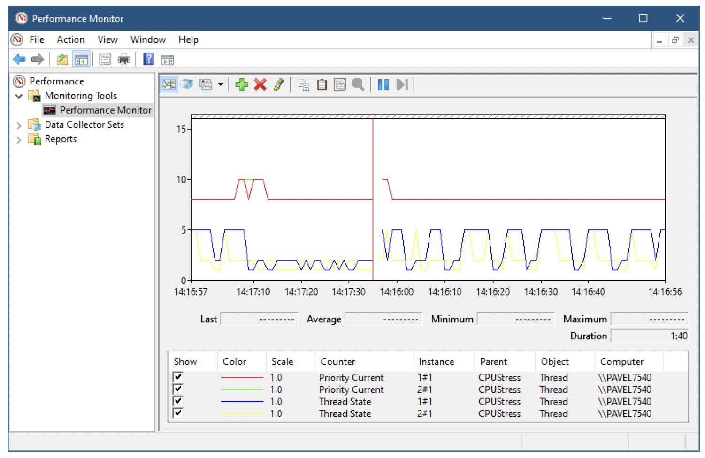Expand the Reports tree node

19,140
